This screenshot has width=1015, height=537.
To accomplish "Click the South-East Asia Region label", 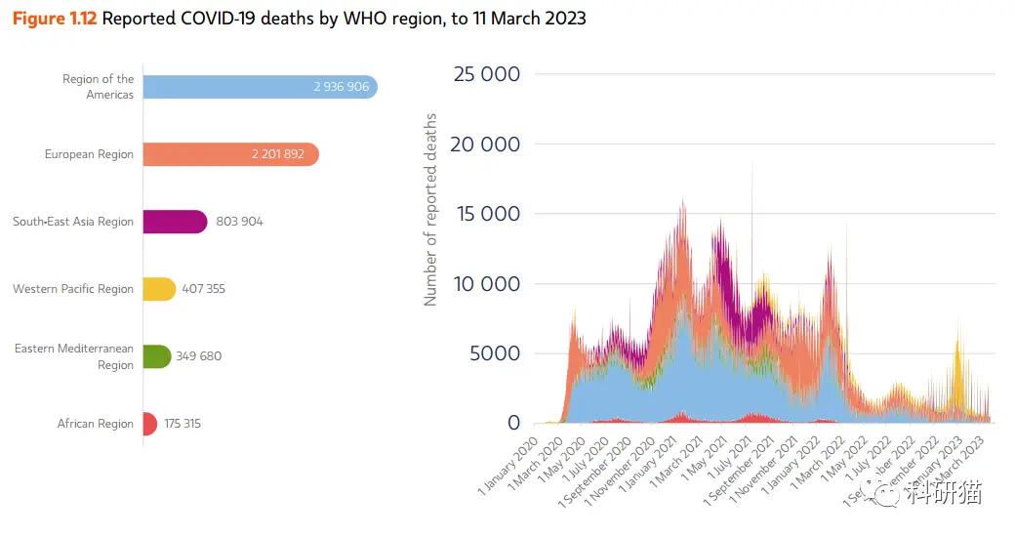I will click(x=73, y=222).
